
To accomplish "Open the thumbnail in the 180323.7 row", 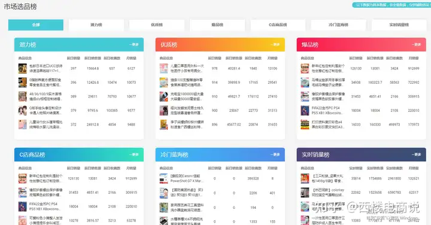I will coord(305,83).
